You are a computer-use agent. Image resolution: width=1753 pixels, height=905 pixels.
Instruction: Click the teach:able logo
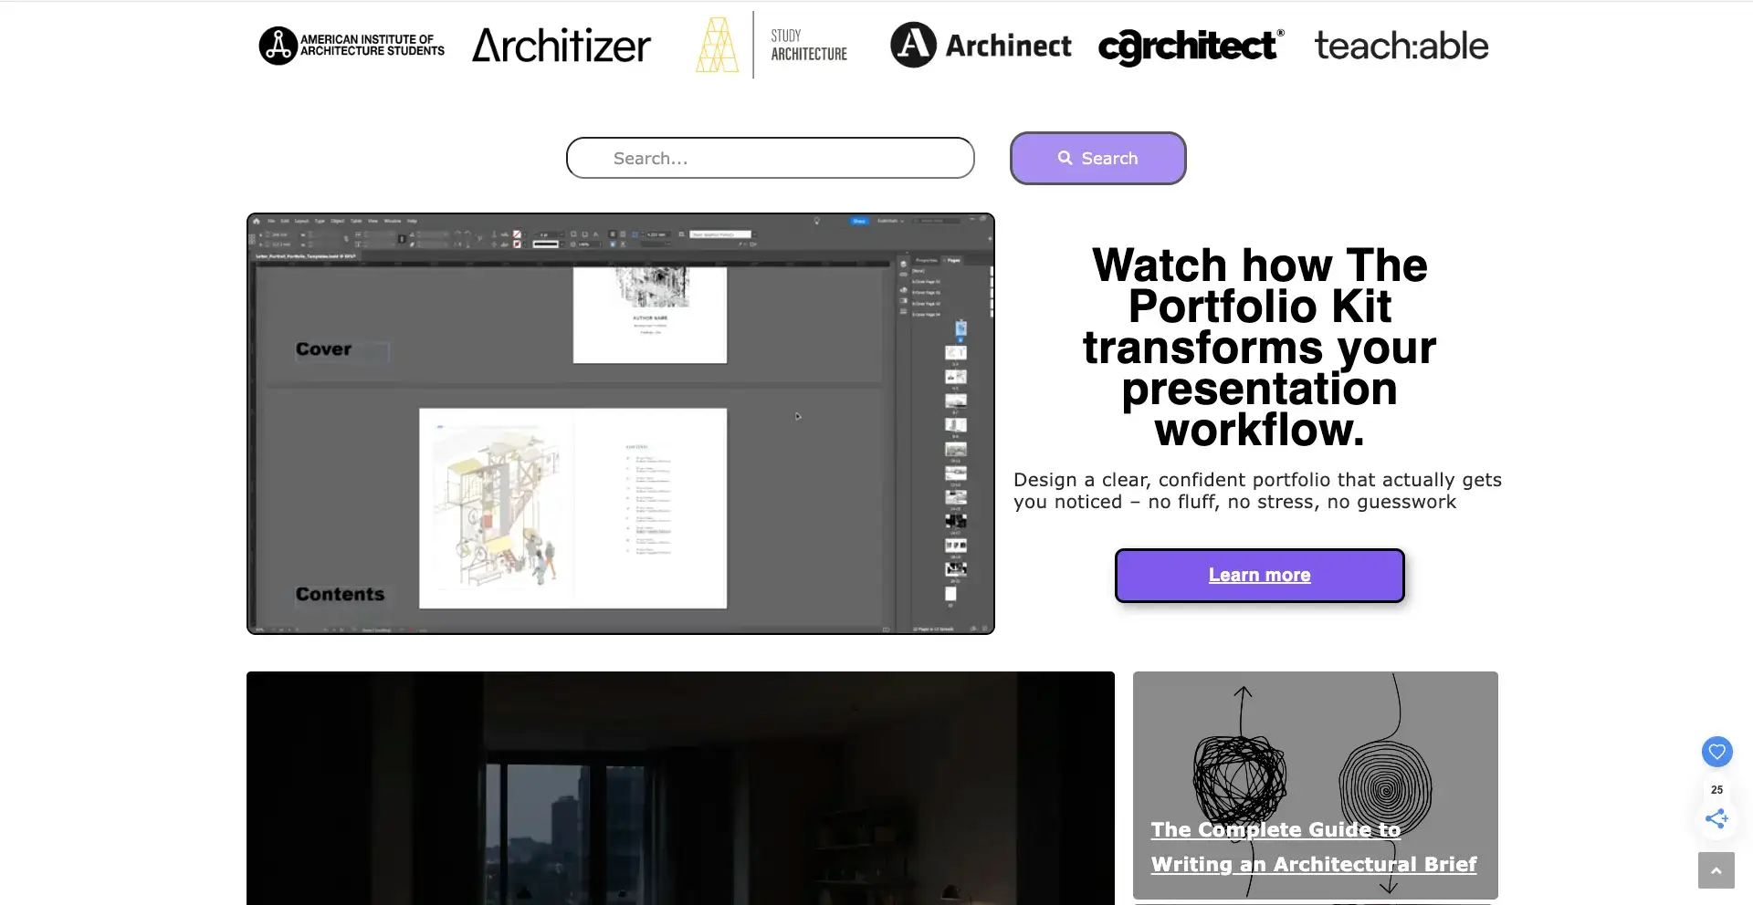(x=1401, y=45)
